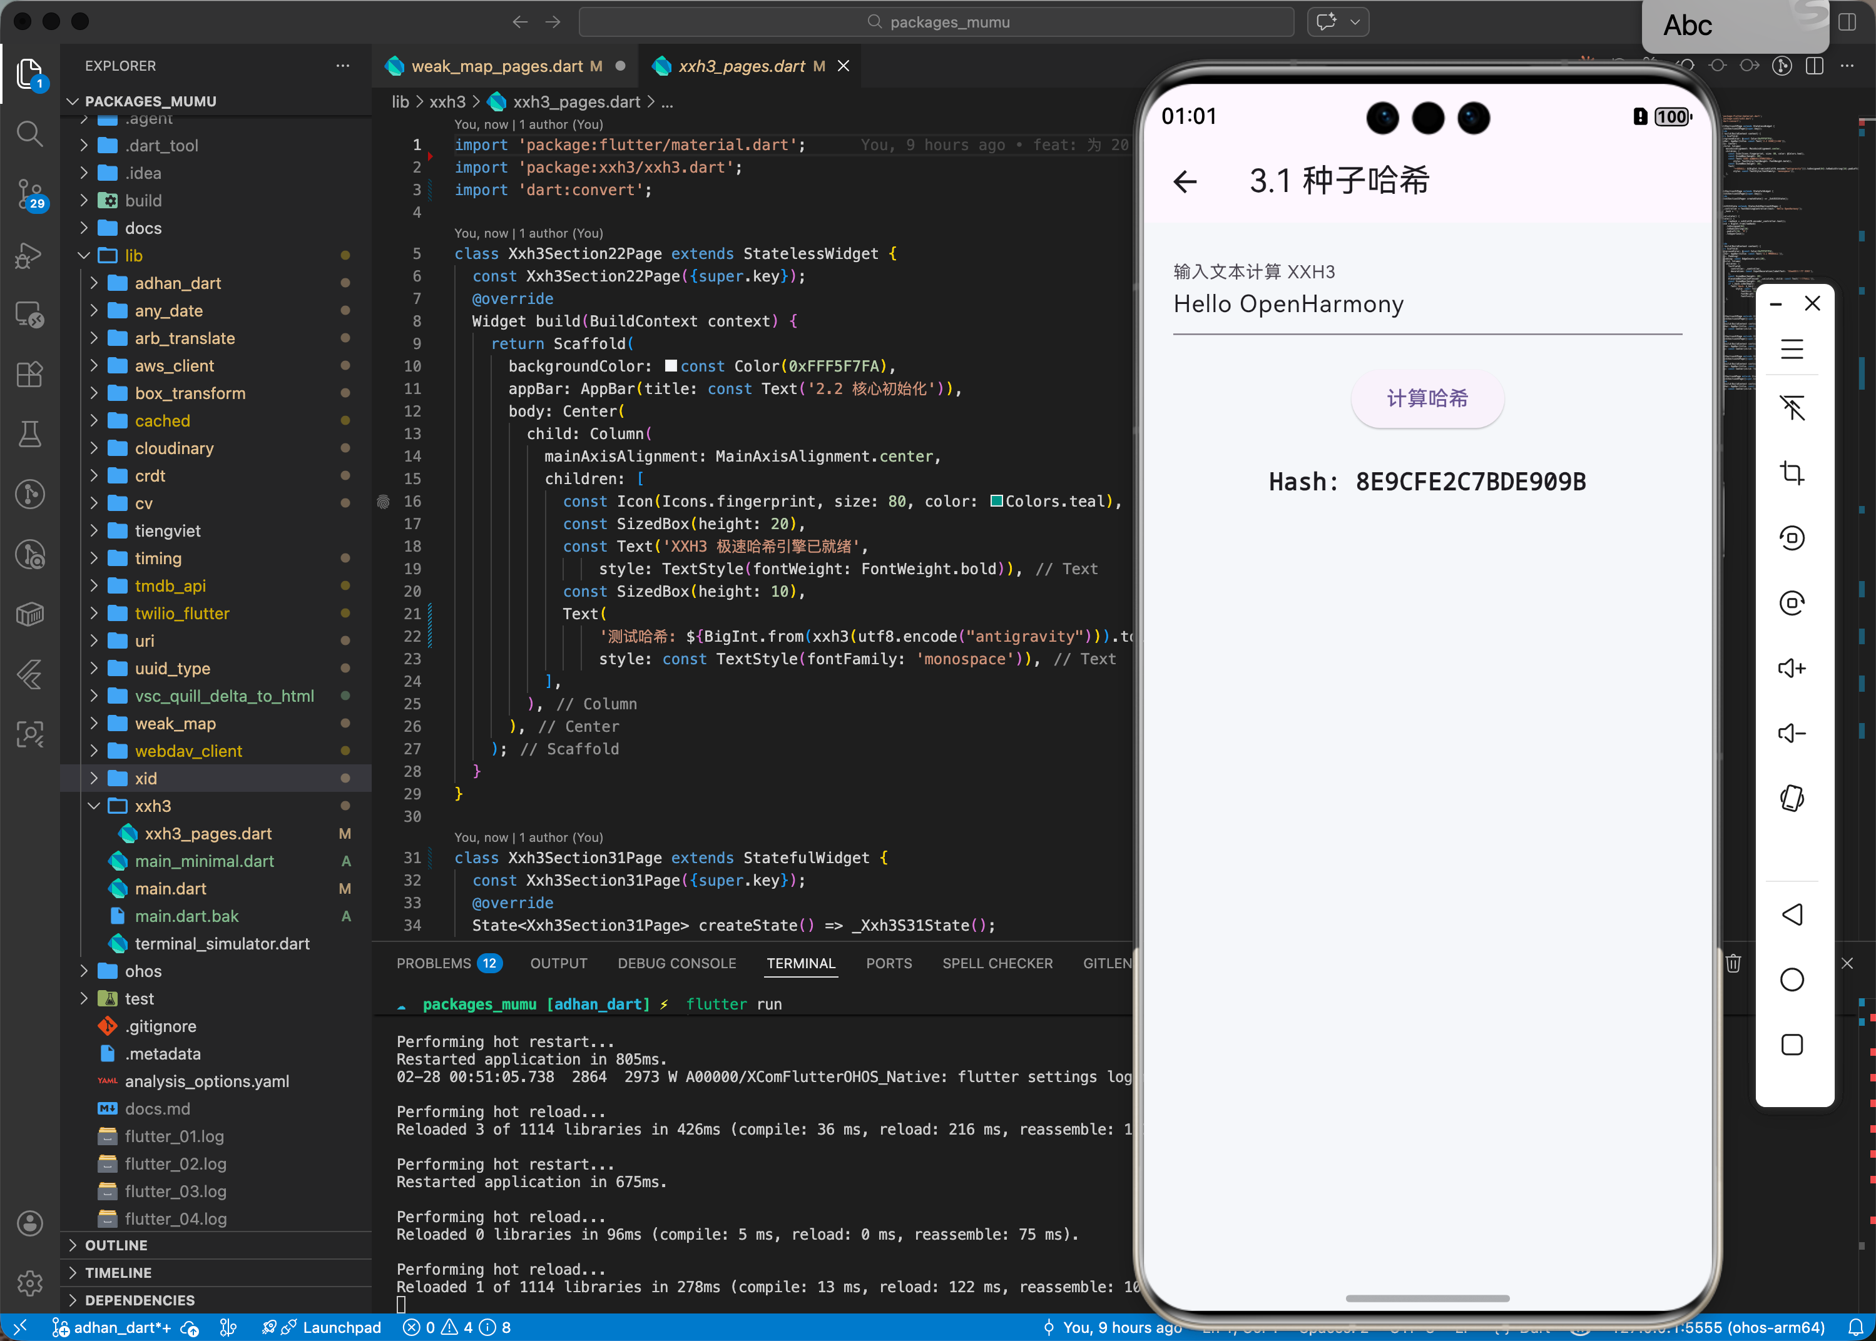Open the Source Control view
1876x1341 pixels.
coord(30,194)
